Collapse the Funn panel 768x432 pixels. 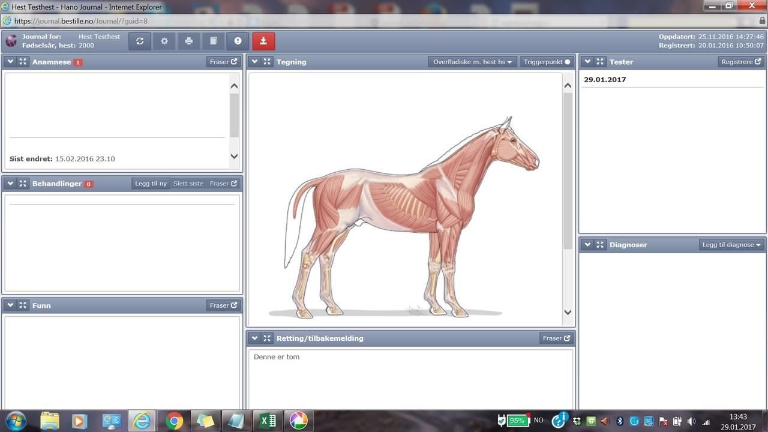click(x=10, y=305)
